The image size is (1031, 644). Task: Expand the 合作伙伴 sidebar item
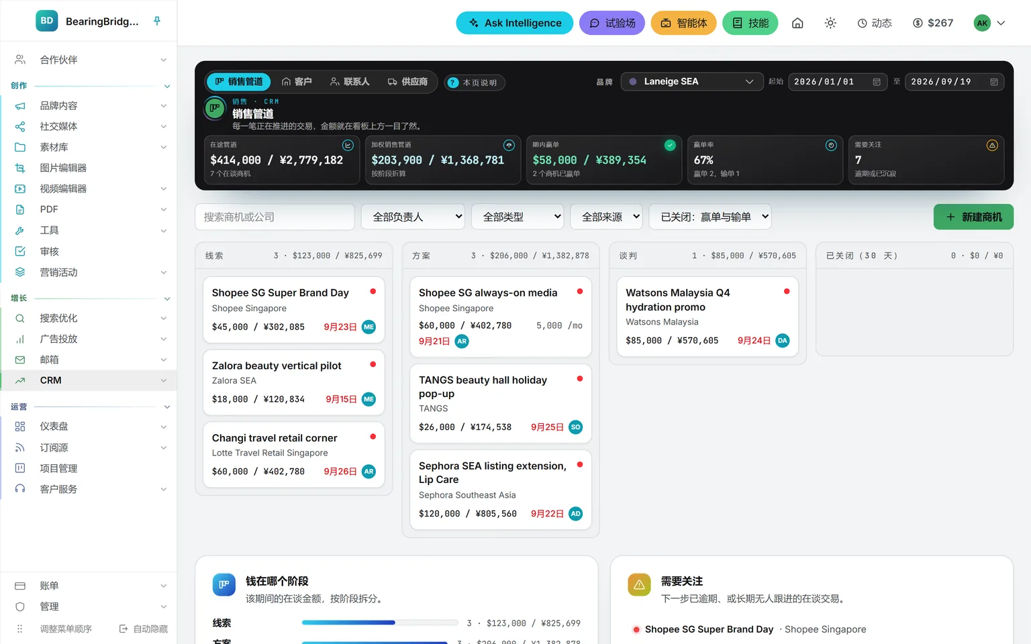point(89,60)
